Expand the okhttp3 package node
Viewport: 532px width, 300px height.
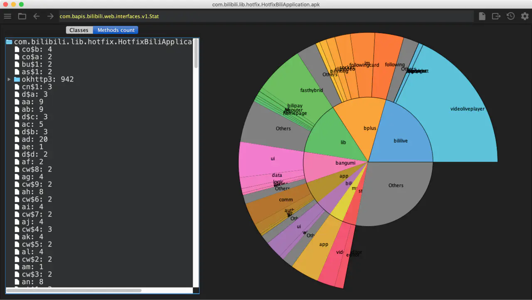[9, 79]
